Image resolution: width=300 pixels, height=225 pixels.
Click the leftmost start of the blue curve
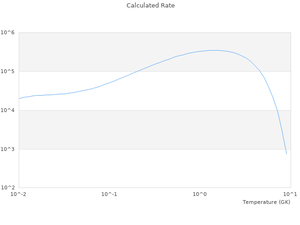pos(19,98)
